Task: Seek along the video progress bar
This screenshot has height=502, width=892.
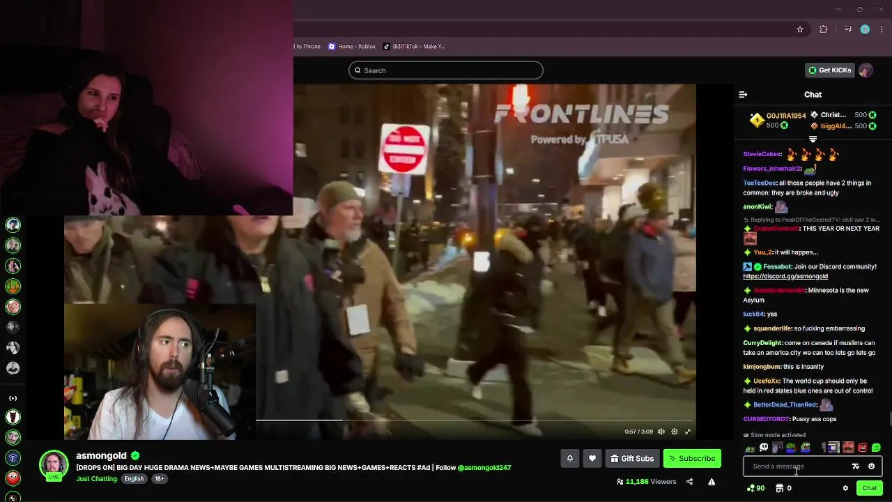Action: pyautogui.click(x=475, y=420)
